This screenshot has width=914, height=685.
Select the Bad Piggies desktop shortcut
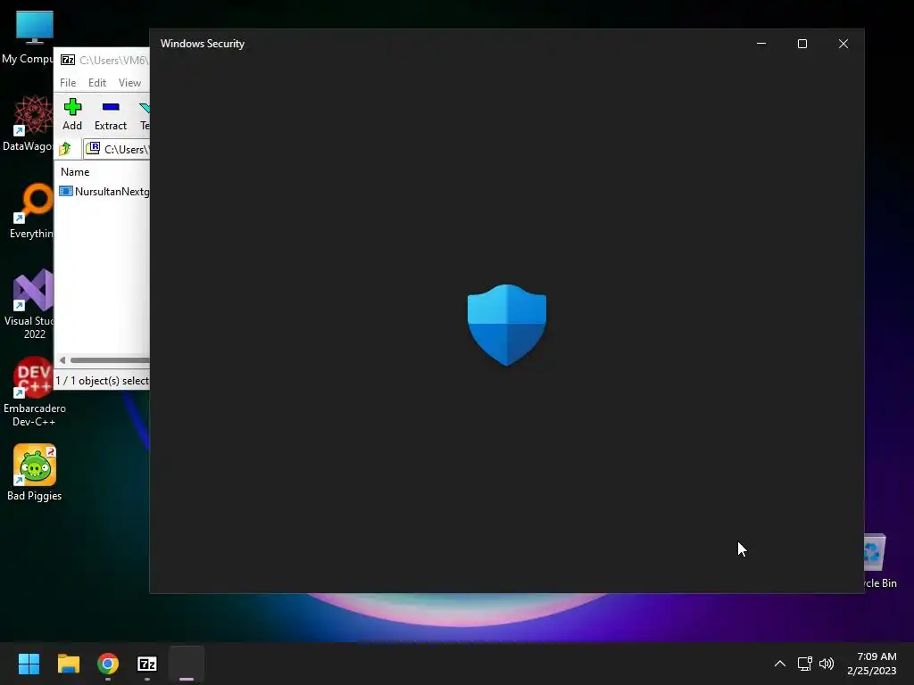35,473
